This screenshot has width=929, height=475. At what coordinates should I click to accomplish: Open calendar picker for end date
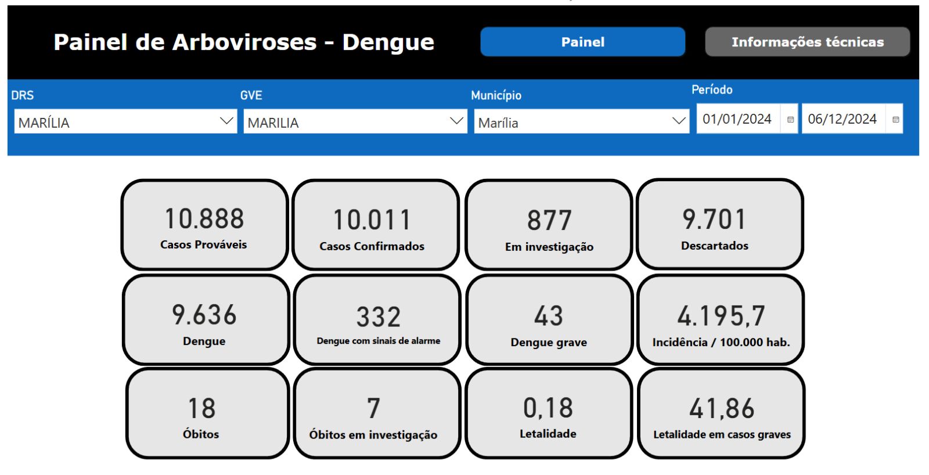pyautogui.click(x=895, y=120)
